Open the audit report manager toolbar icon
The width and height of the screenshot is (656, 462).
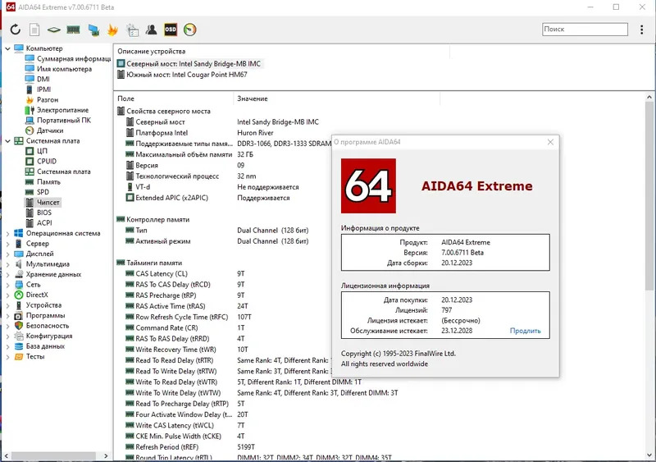132,30
